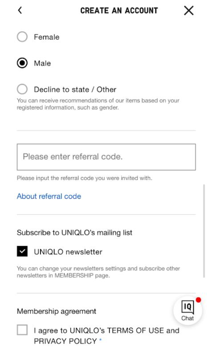Click the UNIQLO newsletter label text
This screenshot has width=216, height=359.
(68, 252)
